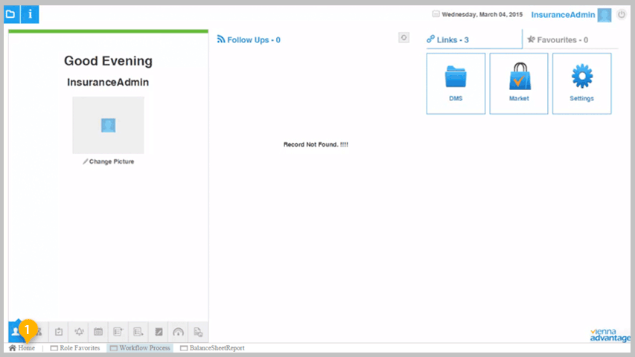Switch to Workflow Process window tab
The height and width of the screenshot is (357, 635).
pyautogui.click(x=140, y=348)
